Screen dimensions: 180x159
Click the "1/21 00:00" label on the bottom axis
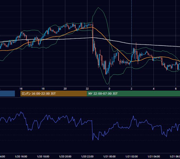point(109,156)
